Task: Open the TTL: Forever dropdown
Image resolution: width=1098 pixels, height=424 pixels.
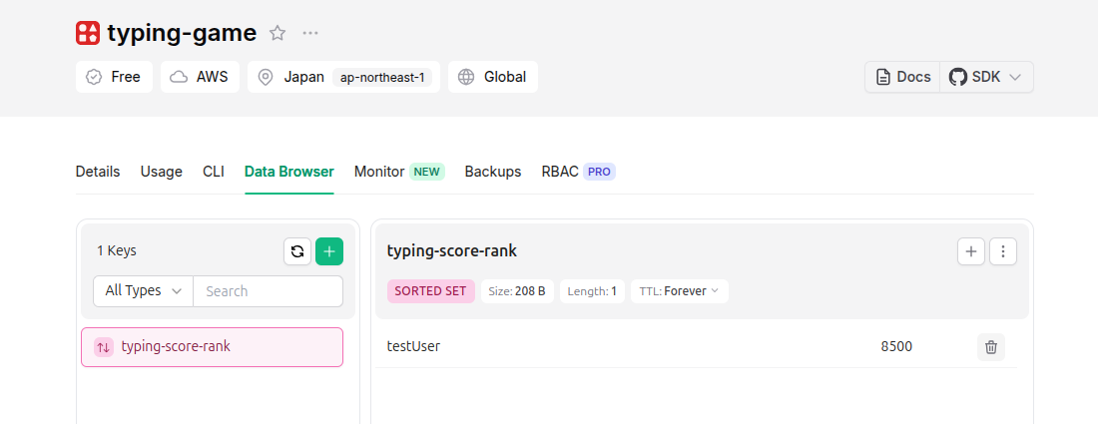Action: coord(679,291)
